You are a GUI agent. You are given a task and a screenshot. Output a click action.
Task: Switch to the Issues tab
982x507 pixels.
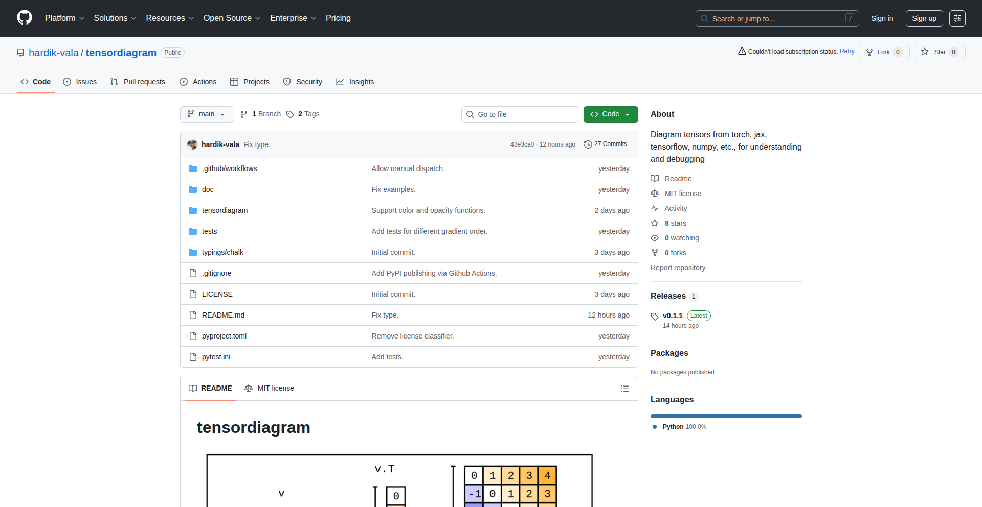(x=80, y=82)
